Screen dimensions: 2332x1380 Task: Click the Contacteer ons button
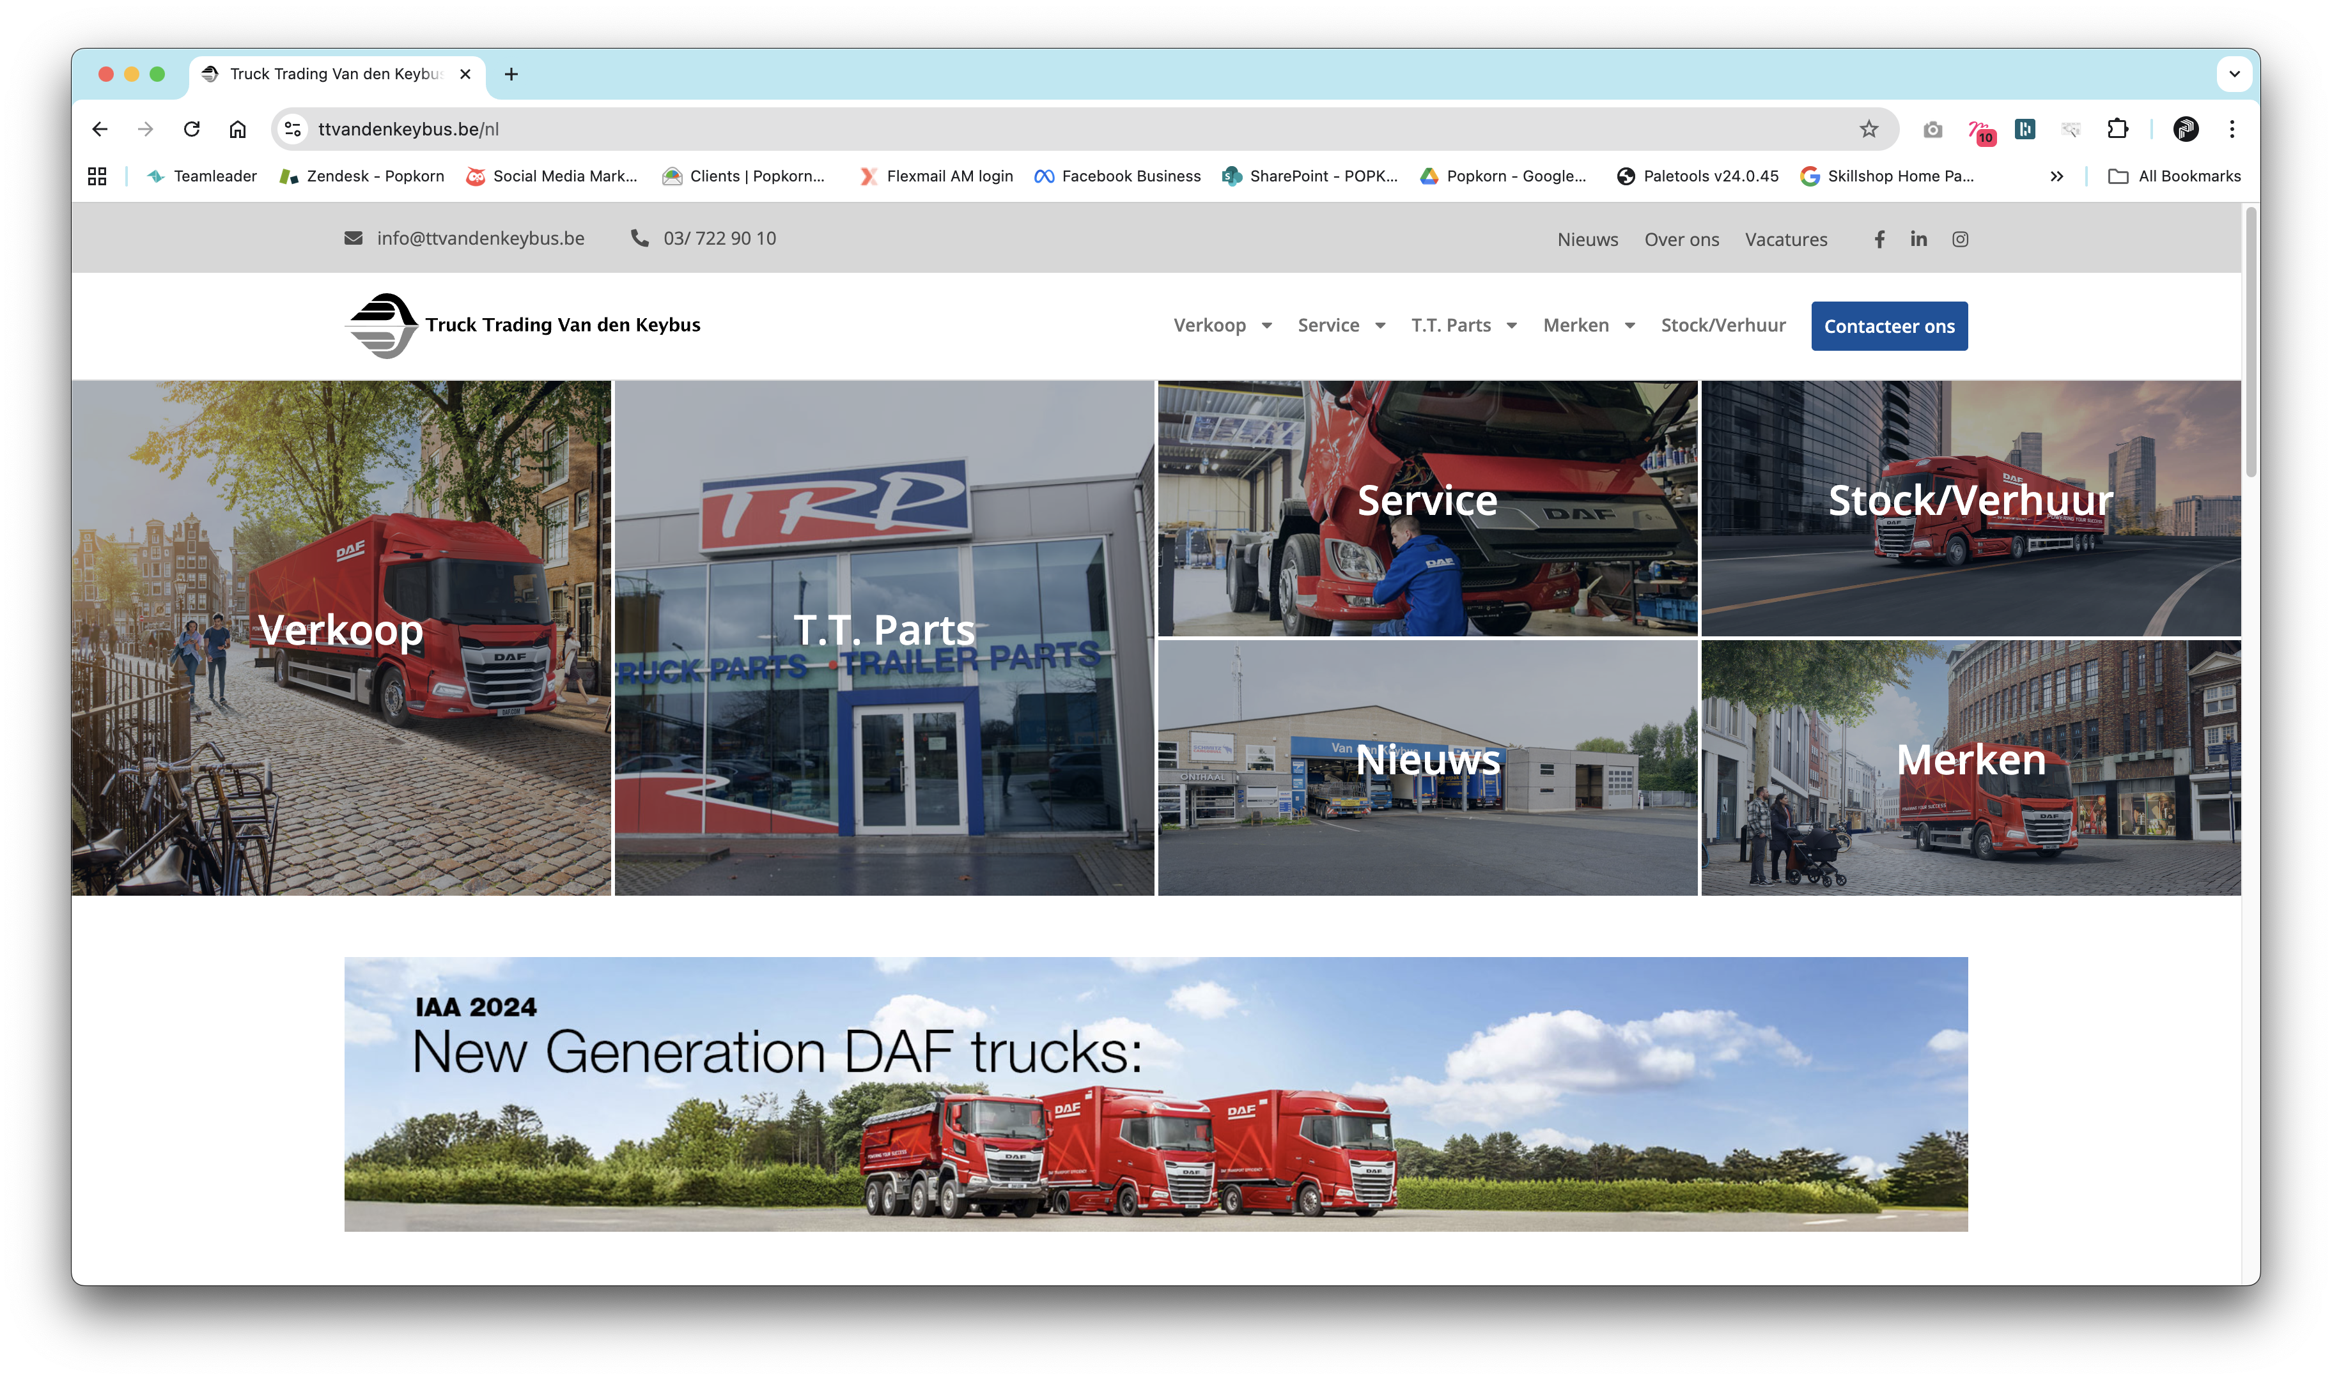click(x=1889, y=326)
